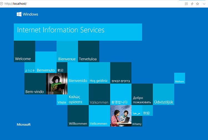This screenshot has height=140, width=208.
Task: Click the Korean 환영합니다 tile
Action: [121, 94]
